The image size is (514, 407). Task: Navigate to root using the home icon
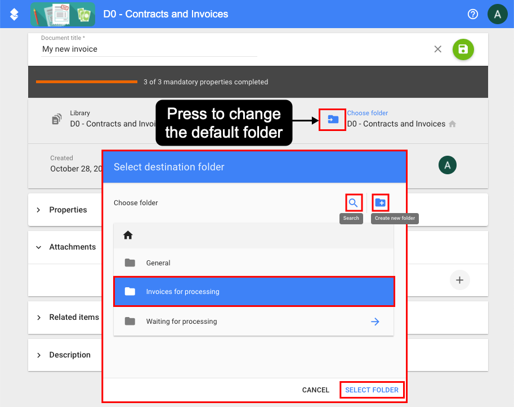pyautogui.click(x=128, y=235)
